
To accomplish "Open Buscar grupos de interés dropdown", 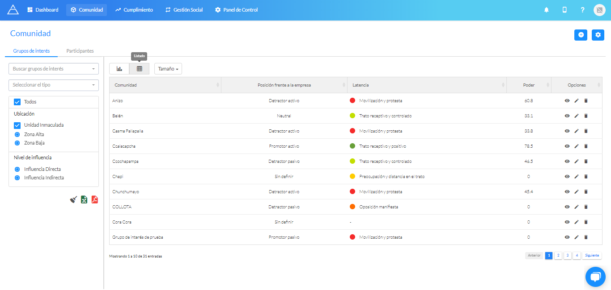I will tap(54, 69).
